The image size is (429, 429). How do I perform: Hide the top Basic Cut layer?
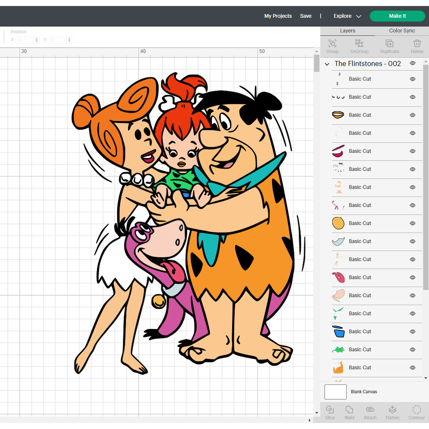pos(412,79)
